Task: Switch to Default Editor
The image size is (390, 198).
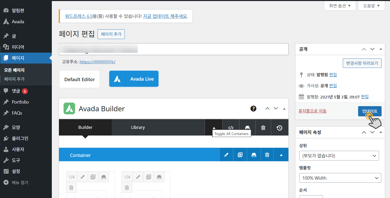Action: tap(79, 79)
